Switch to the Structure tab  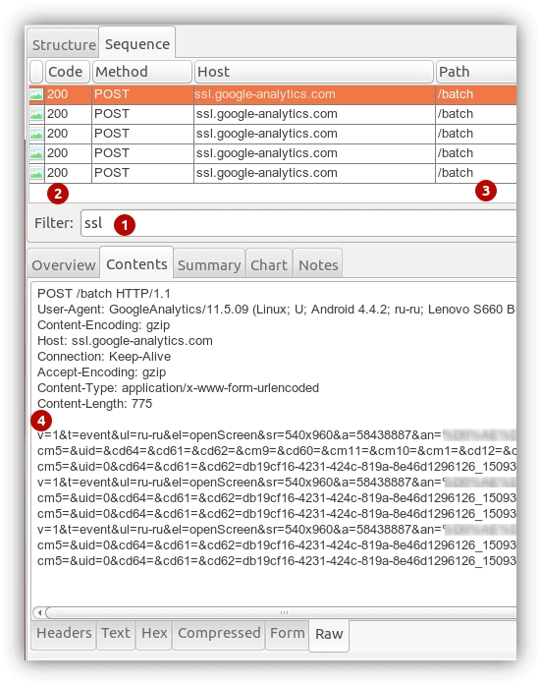pyautogui.click(x=64, y=44)
